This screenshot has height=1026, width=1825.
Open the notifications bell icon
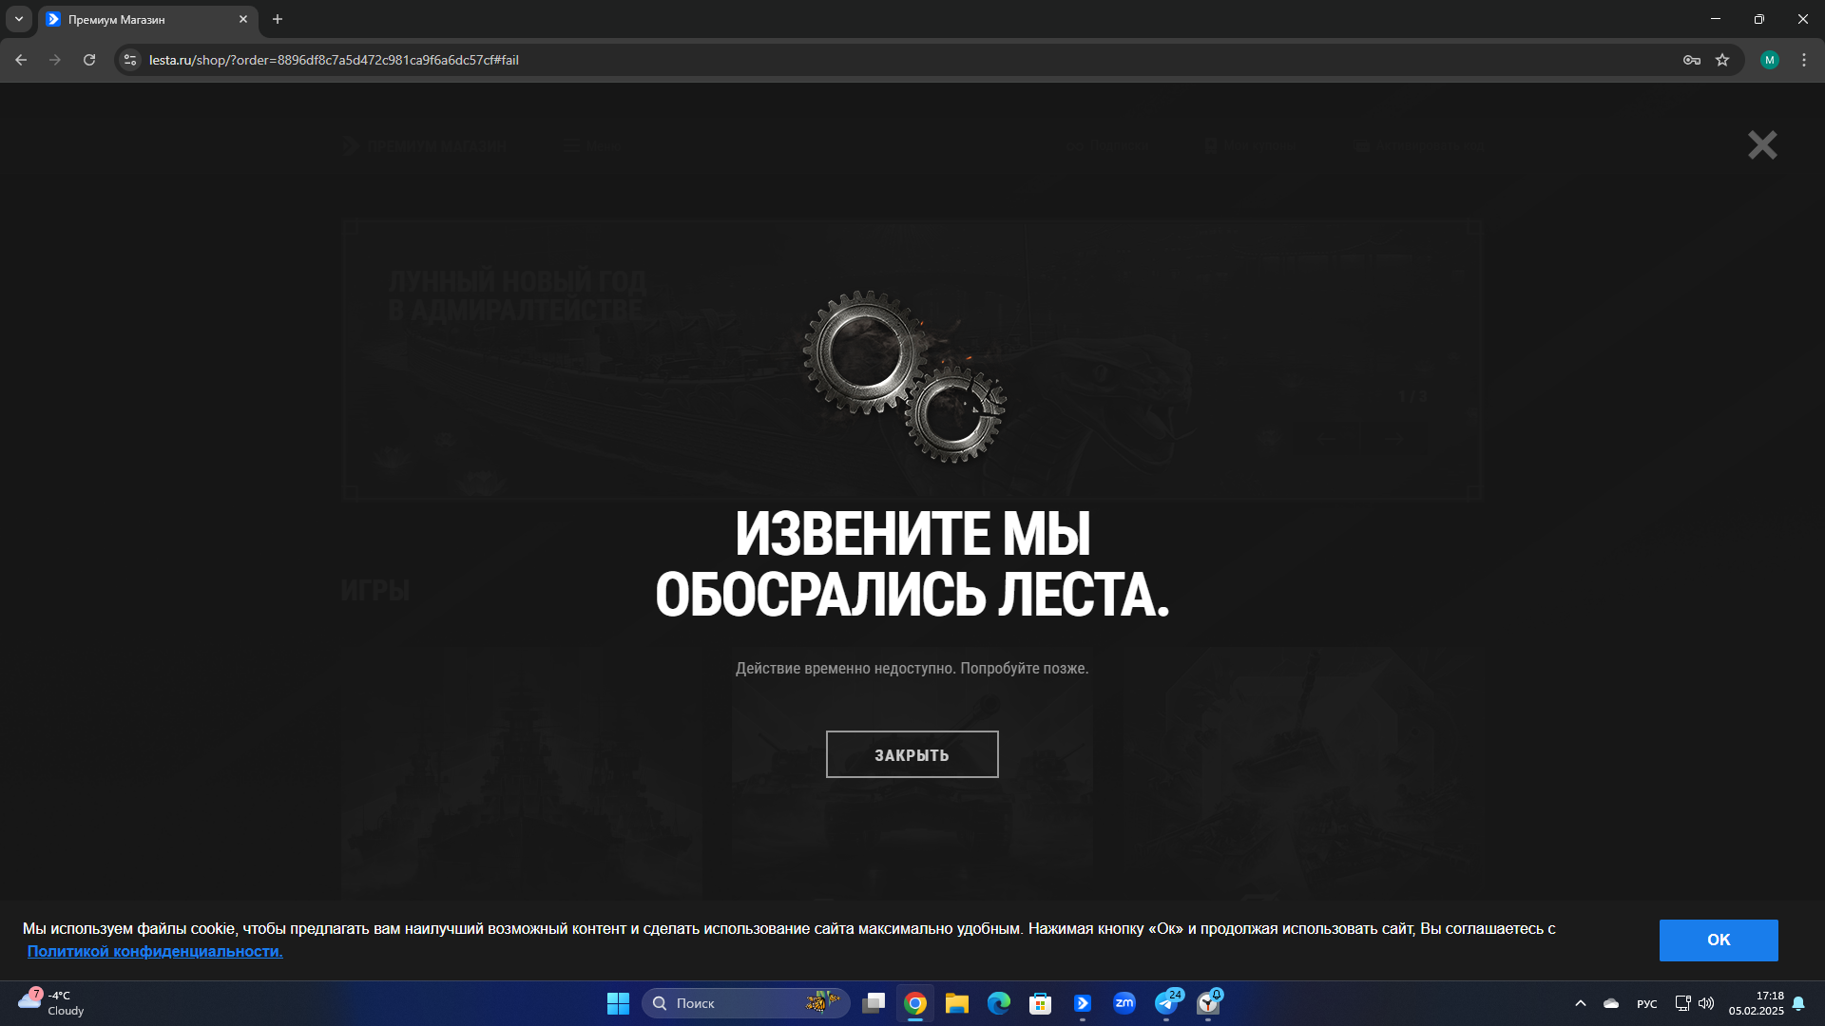coord(1798,1003)
